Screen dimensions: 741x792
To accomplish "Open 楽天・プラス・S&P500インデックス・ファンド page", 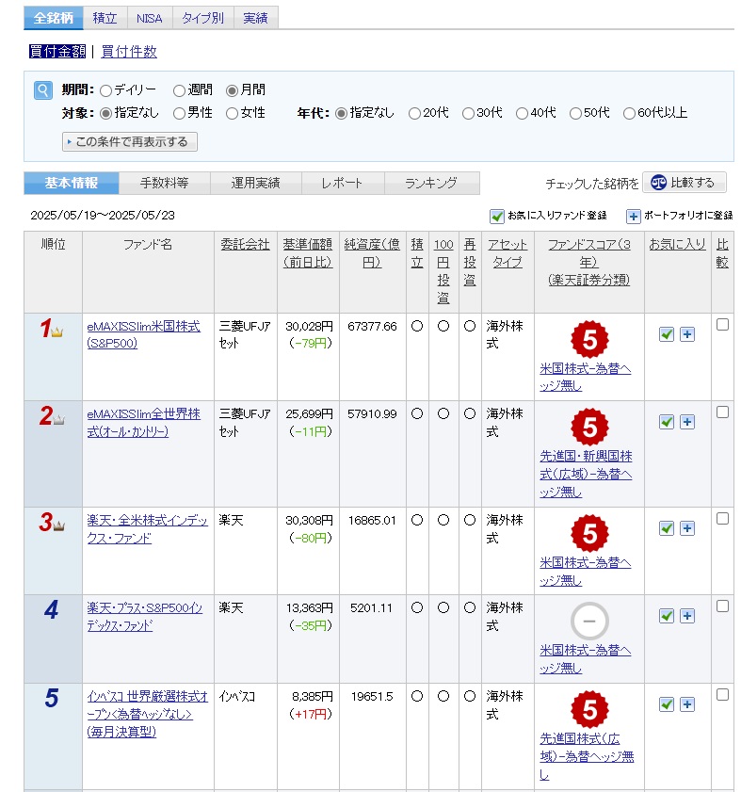I will click(x=144, y=617).
